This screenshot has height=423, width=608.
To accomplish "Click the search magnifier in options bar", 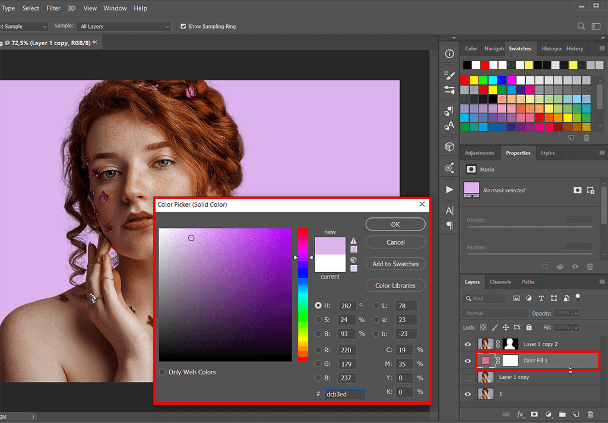I will tap(581, 26).
